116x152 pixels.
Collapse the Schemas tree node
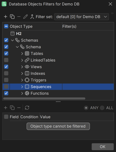[12, 40]
